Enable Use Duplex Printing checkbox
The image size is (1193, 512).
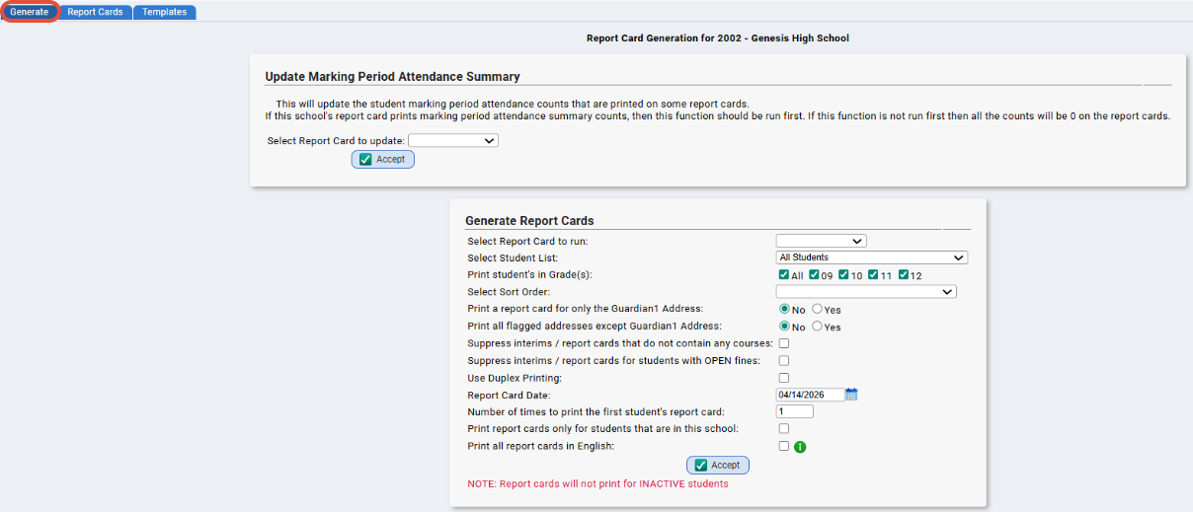784,378
